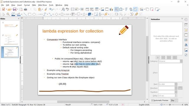189x106 pixels.
Task: Click the zoom in plus button
Action: point(183,105)
